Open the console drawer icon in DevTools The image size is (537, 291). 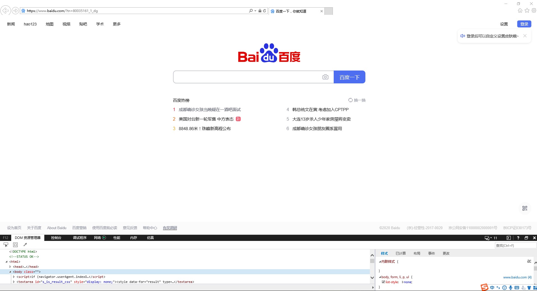click(508, 238)
